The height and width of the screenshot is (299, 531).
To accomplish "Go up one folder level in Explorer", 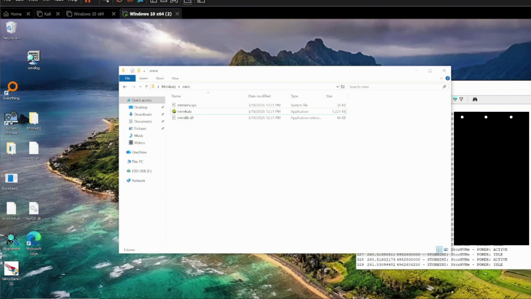I will (146, 87).
